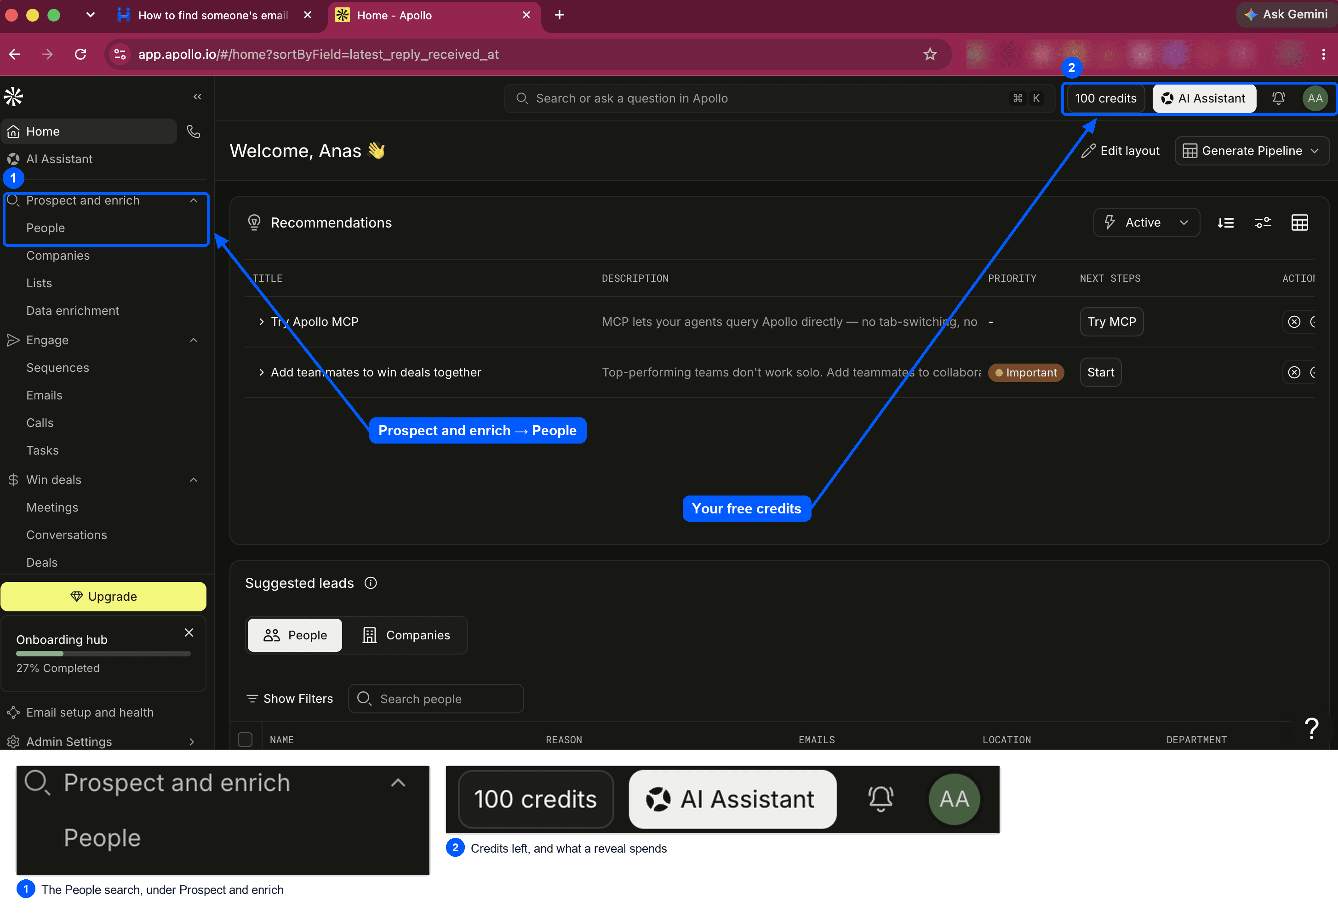Click the Onboarding hub progress bar

click(x=103, y=653)
